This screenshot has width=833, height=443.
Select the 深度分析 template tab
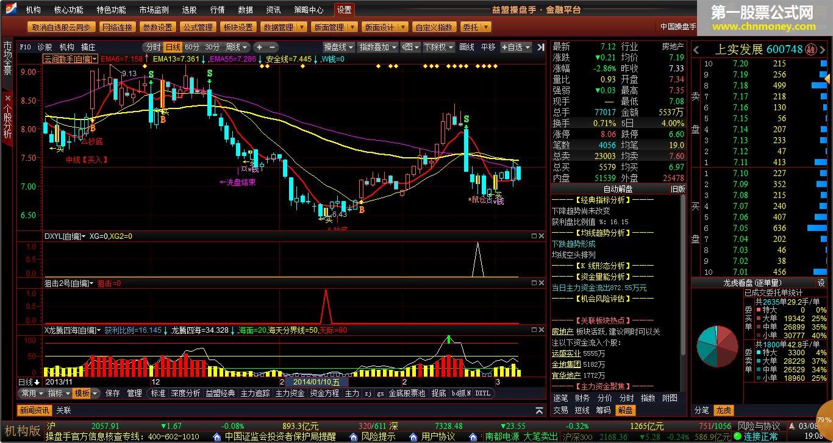pyautogui.click(x=185, y=394)
